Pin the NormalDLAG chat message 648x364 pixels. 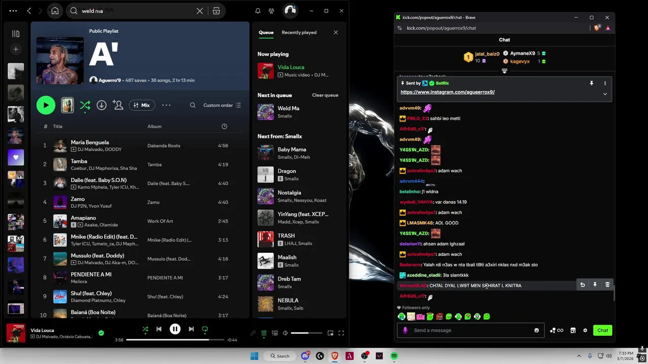[595, 285]
